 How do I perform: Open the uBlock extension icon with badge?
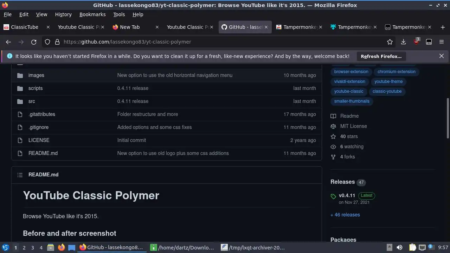click(417, 41)
